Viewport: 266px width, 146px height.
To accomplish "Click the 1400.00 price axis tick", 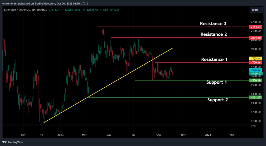I will pos(256,94).
